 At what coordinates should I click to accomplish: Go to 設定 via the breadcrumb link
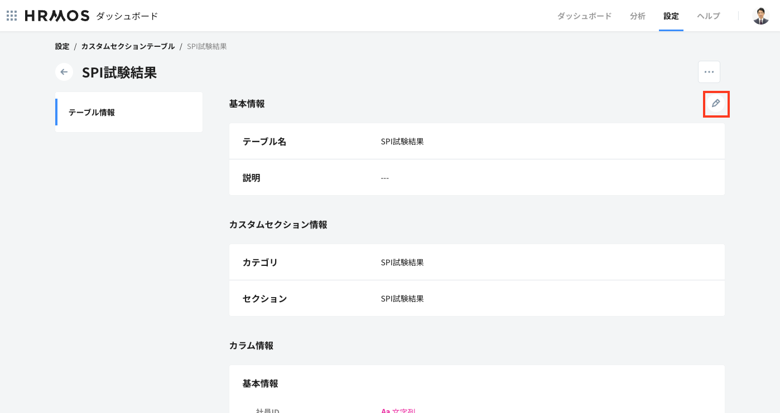[62, 46]
